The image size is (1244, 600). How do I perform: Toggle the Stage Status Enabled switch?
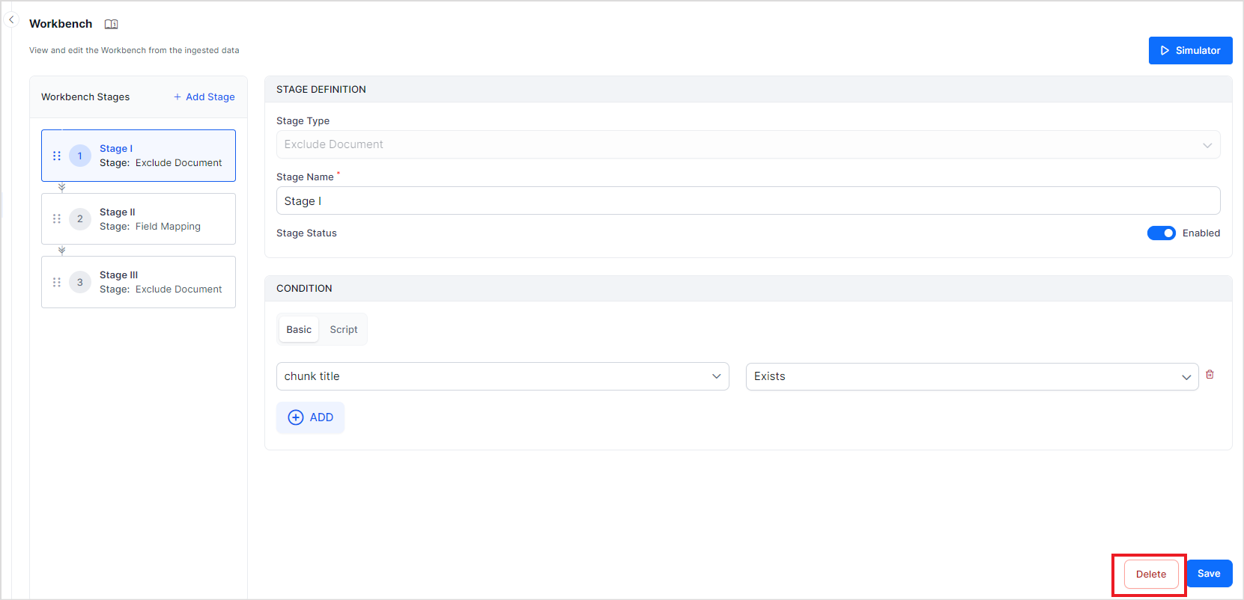(x=1161, y=233)
